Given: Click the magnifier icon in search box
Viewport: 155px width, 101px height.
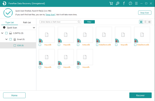Looking at the screenshot, I should click(79, 22).
